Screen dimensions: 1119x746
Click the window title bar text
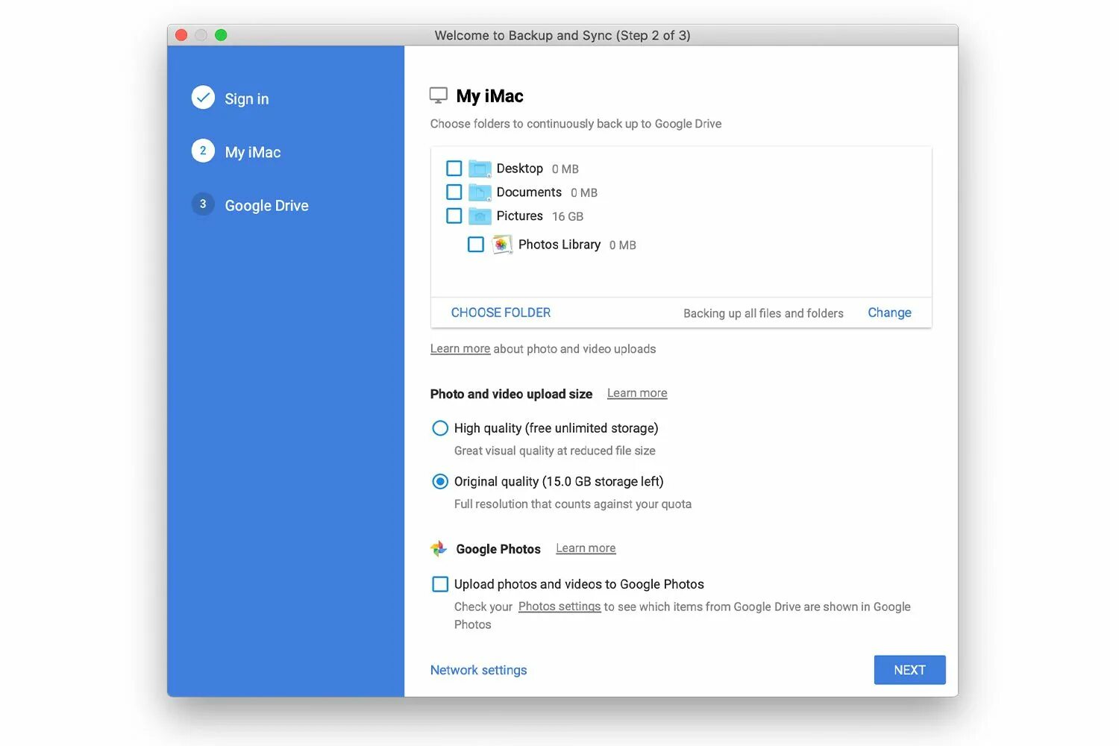pyautogui.click(x=562, y=35)
